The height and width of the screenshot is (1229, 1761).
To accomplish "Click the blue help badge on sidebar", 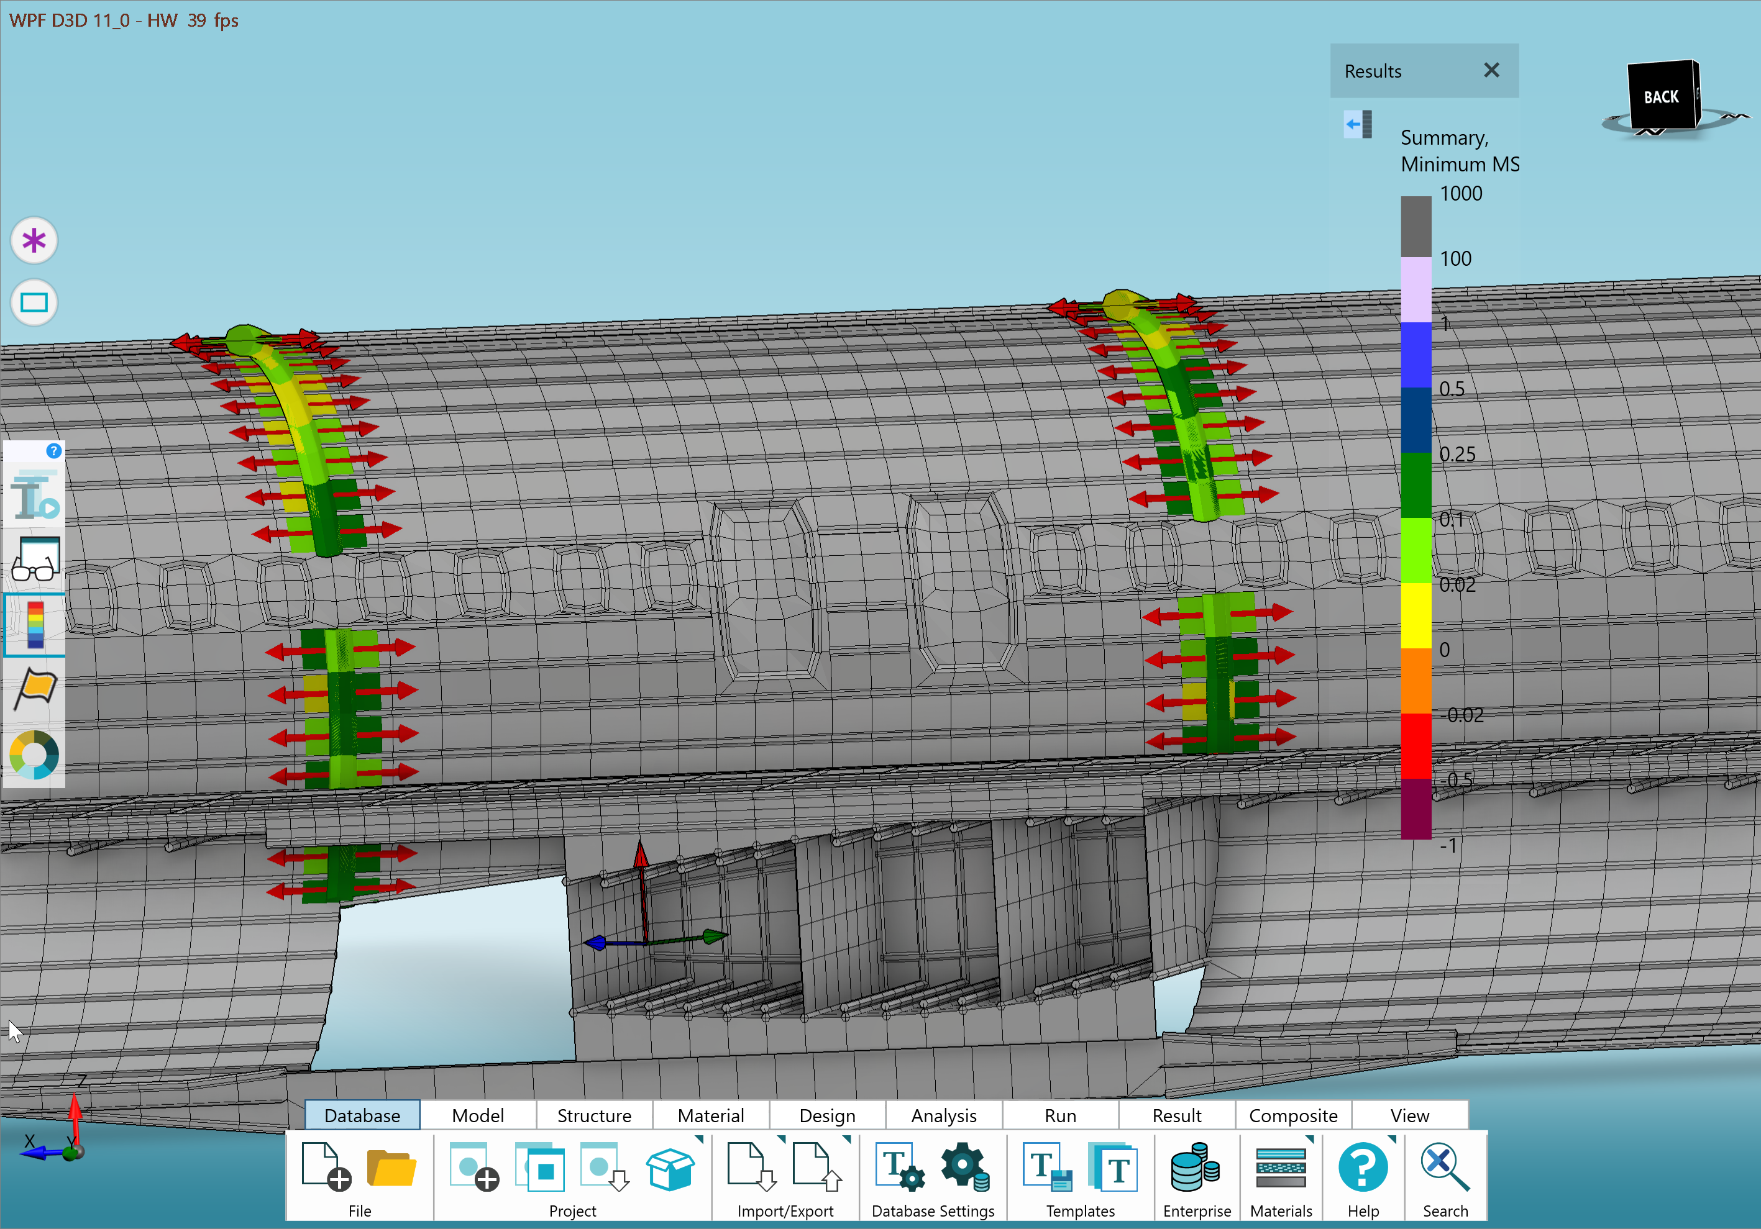I will pos(53,451).
